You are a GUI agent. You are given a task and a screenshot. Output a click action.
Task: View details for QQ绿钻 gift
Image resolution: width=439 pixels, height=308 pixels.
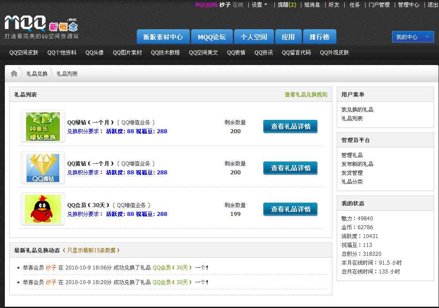click(290, 127)
